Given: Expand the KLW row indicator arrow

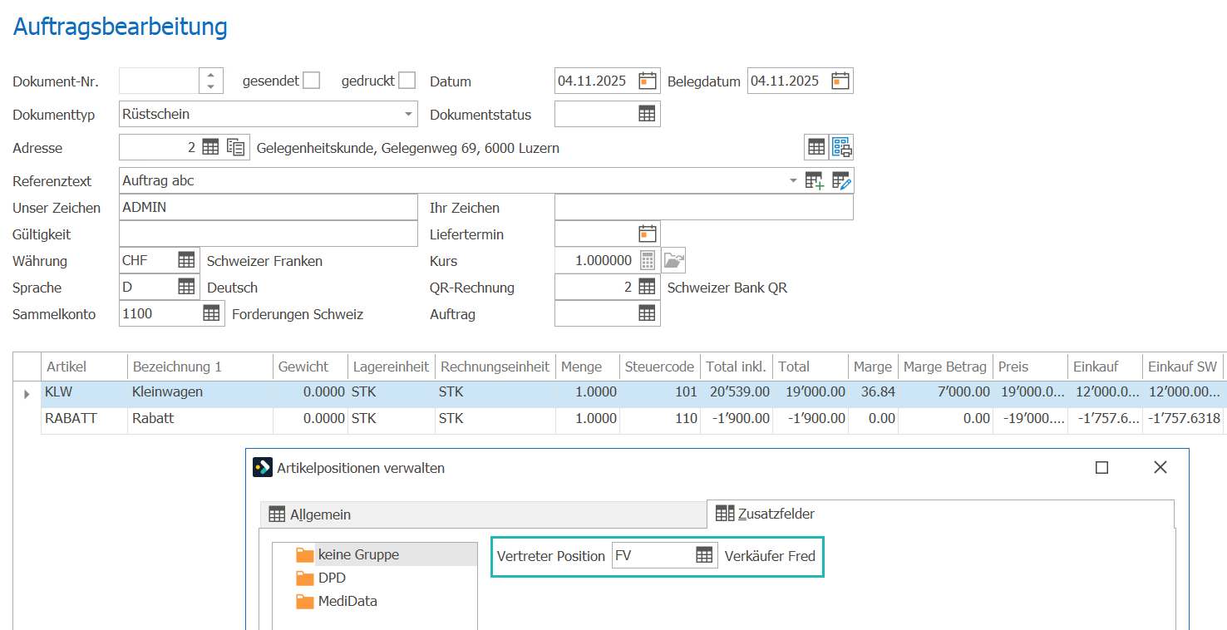Looking at the screenshot, I should click(x=27, y=394).
